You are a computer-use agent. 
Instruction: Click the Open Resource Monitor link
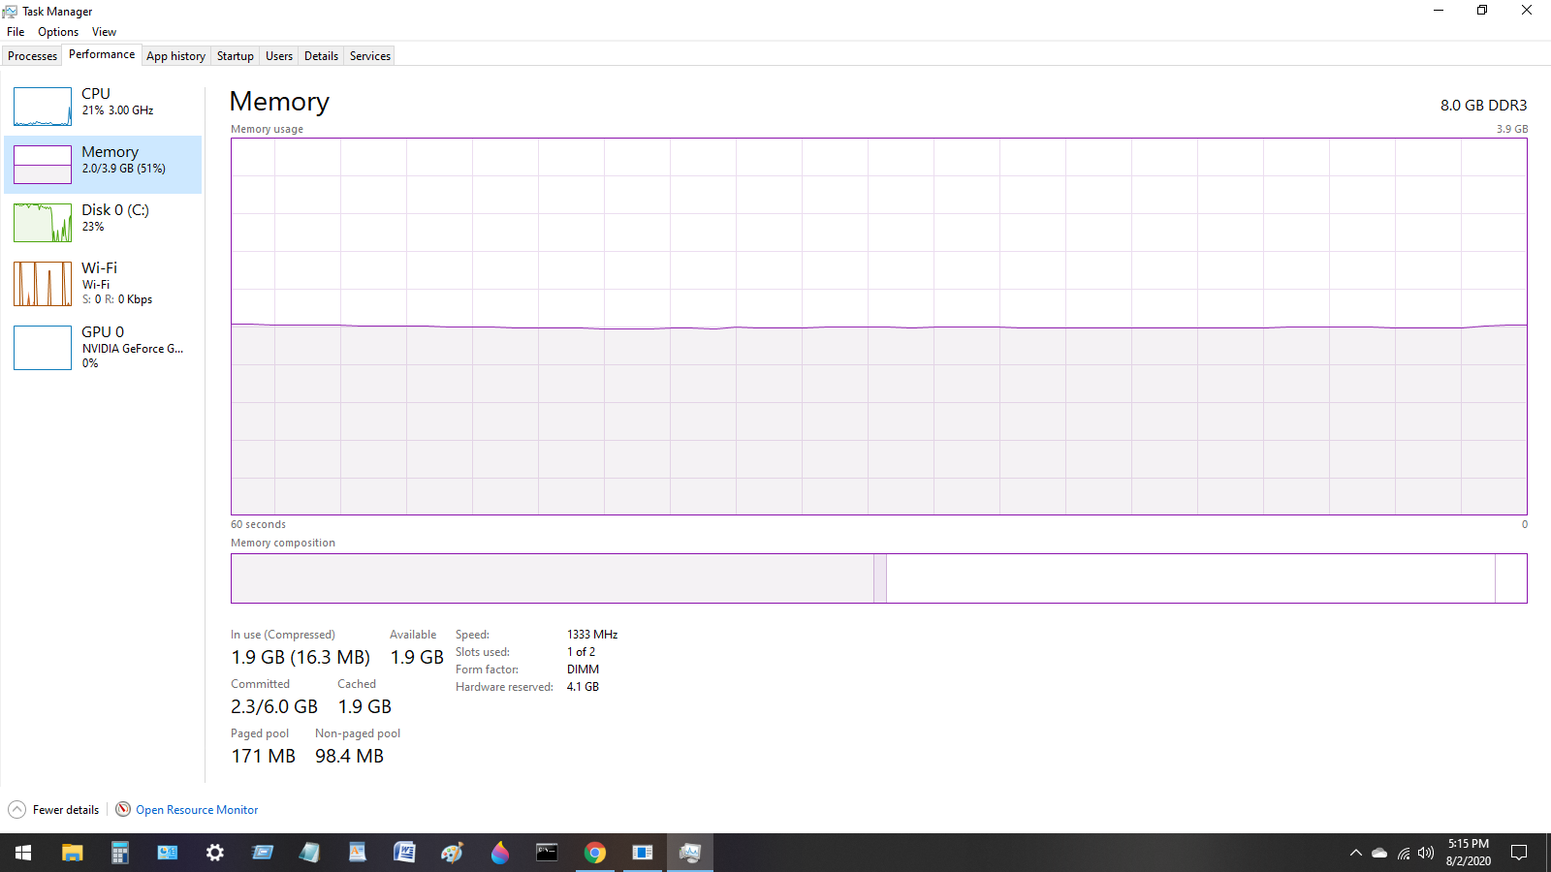(x=197, y=810)
